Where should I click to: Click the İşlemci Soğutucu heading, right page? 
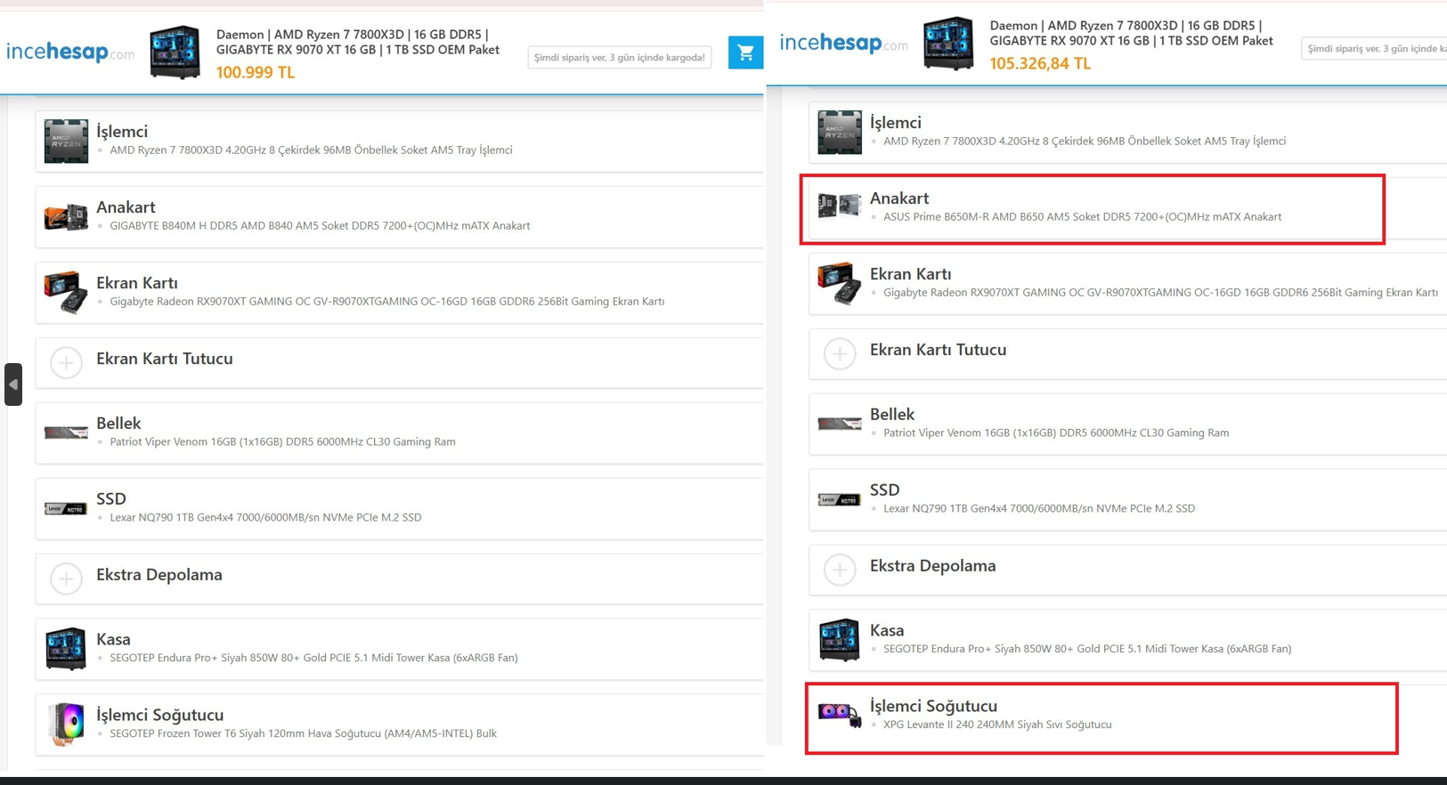[934, 706]
